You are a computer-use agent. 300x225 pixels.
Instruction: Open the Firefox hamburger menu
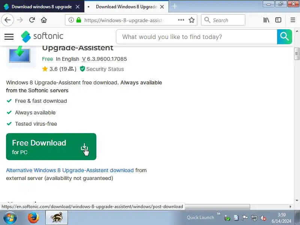point(292,20)
